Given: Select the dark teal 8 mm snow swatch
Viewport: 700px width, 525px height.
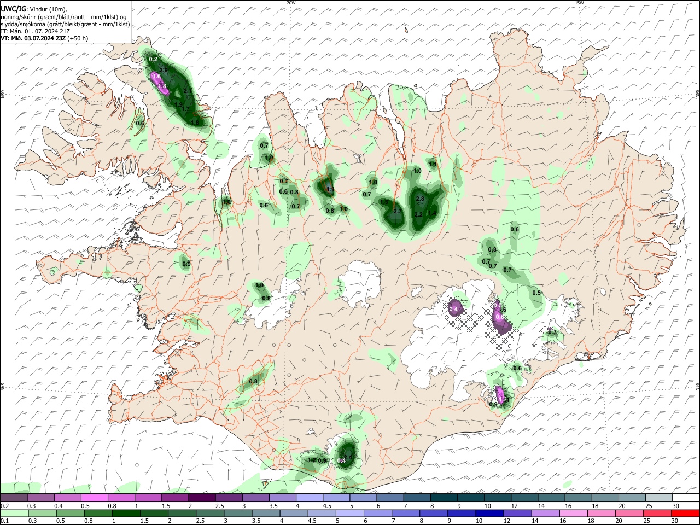Looking at the screenshot, I should (x=444, y=498).
